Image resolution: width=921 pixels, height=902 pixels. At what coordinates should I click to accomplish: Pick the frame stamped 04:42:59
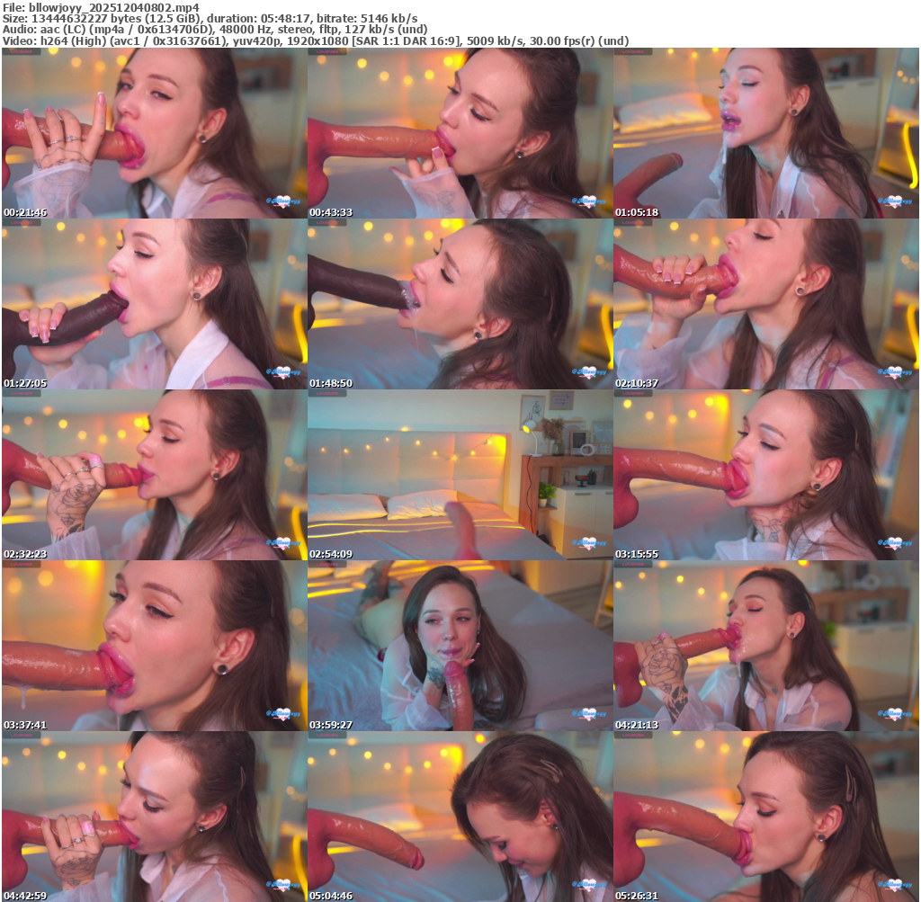[x=155, y=817]
